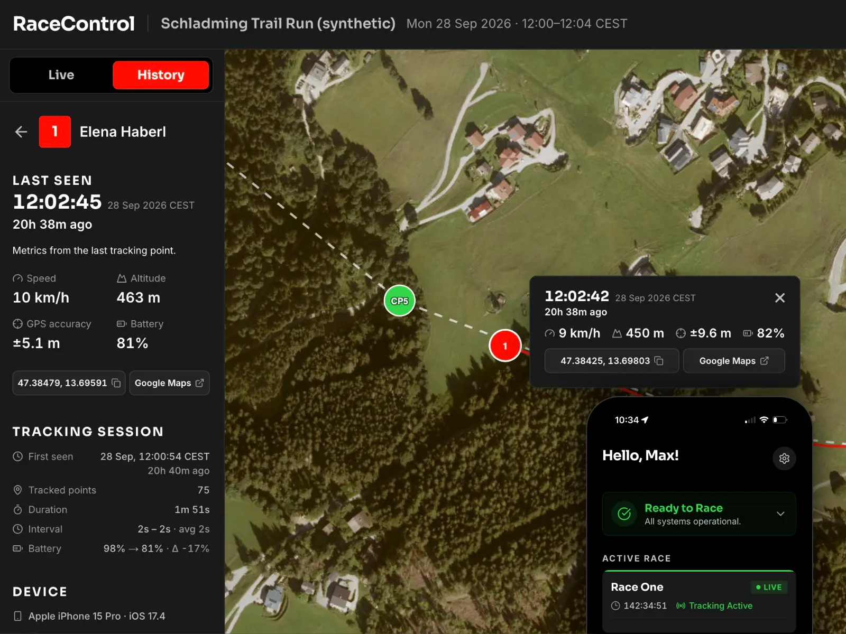Click popup GPS accuracy icon near ±9.6 m
The image size is (846, 634).
pos(681,333)
